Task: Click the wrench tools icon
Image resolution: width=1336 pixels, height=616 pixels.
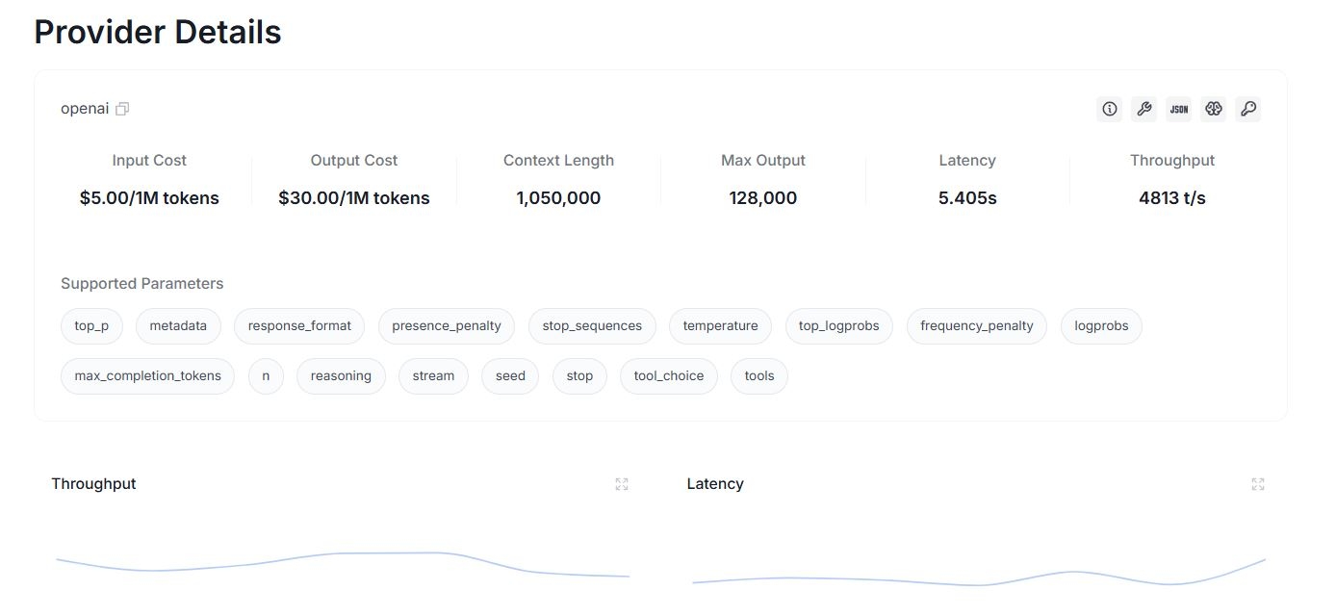Action: [x=1144, y=109]
